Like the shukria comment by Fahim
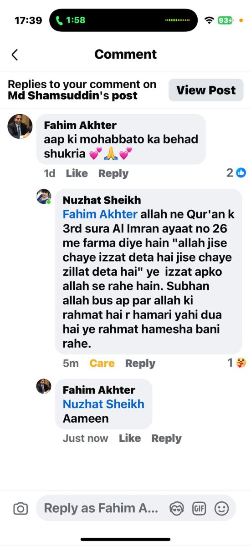 77,173
